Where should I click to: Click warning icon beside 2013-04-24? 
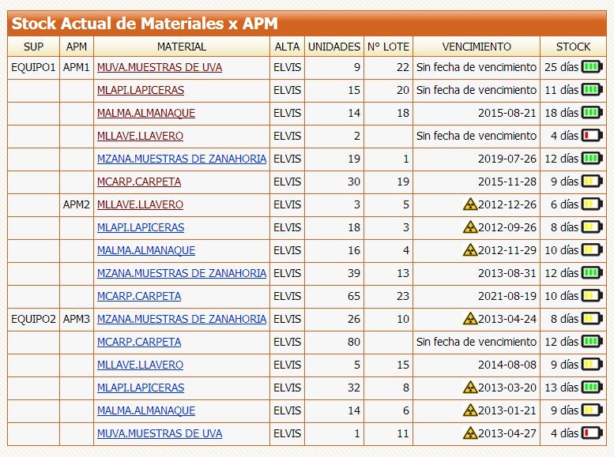470,319
